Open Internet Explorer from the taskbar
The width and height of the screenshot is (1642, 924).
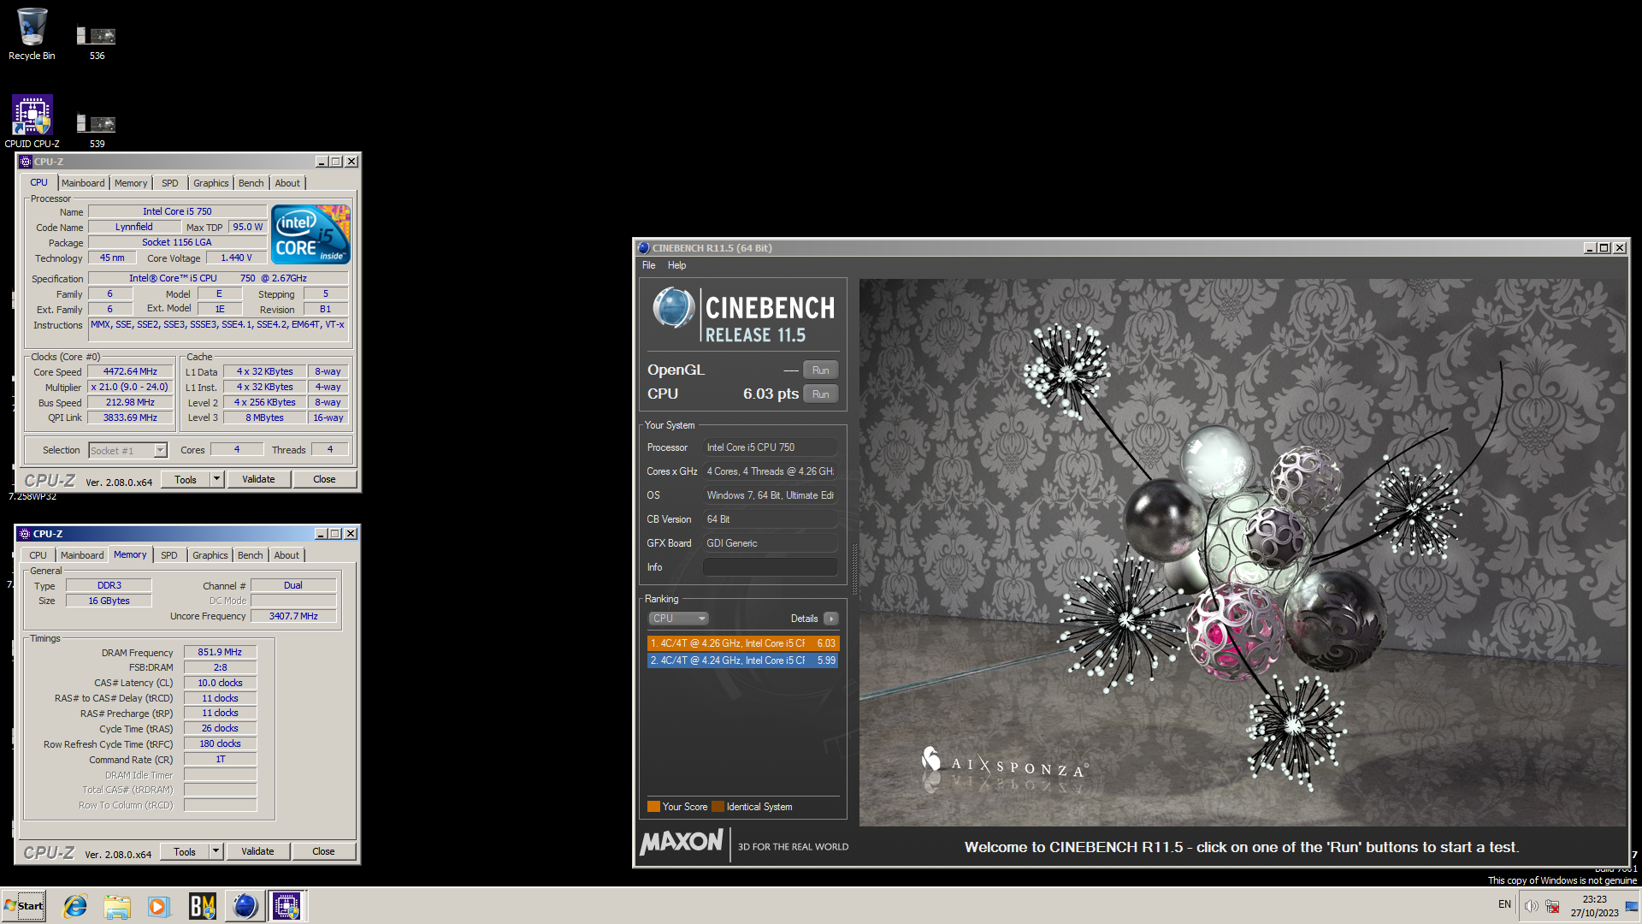point(75,905)
